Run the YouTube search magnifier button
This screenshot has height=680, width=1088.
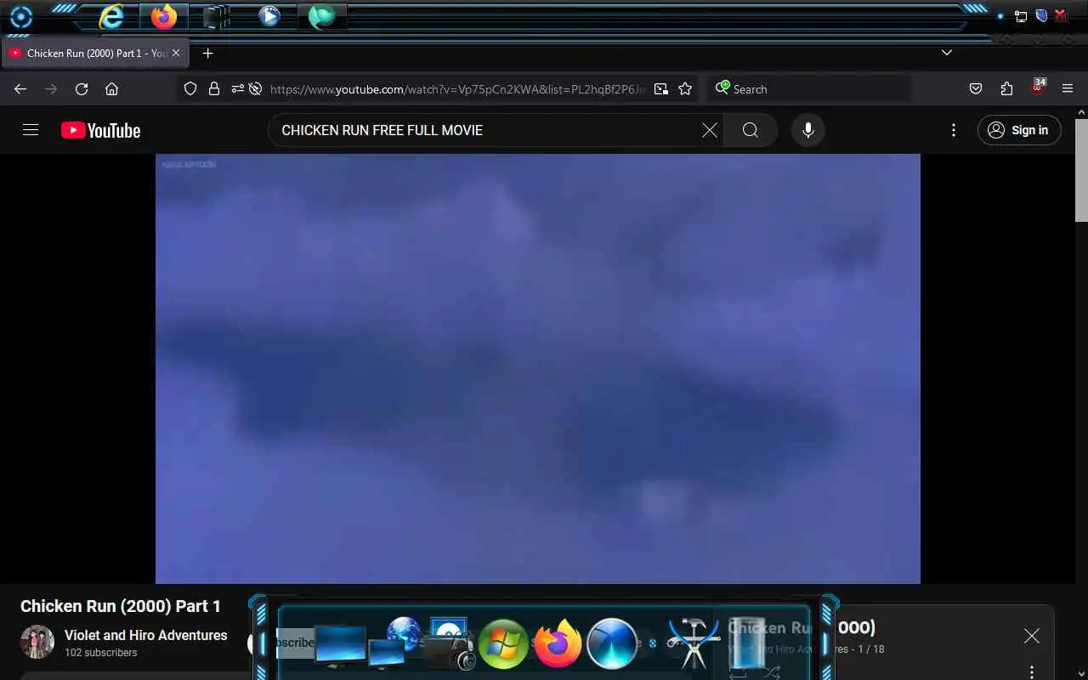click(751, 130)
